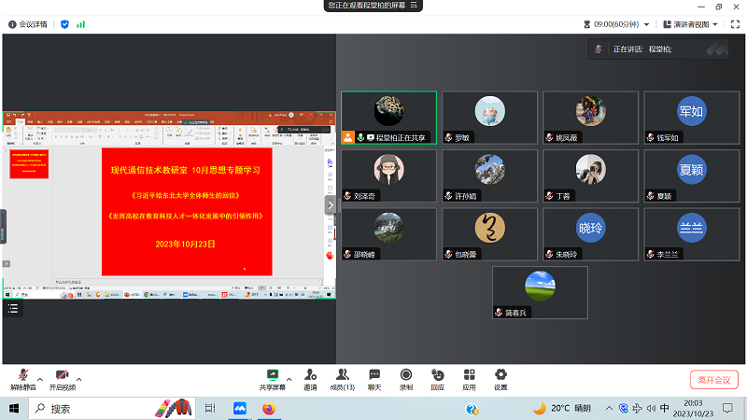The image size is (747, 420).
Task: Click the network signal strength icon
Action: tap(81, 24)
